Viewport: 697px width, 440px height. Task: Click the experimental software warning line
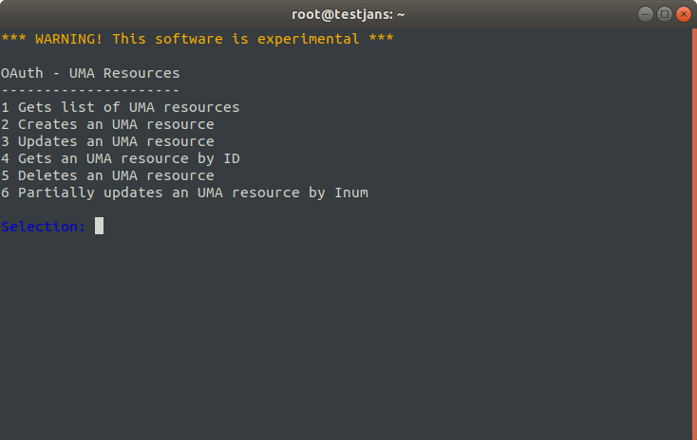(x=198, y=39)
